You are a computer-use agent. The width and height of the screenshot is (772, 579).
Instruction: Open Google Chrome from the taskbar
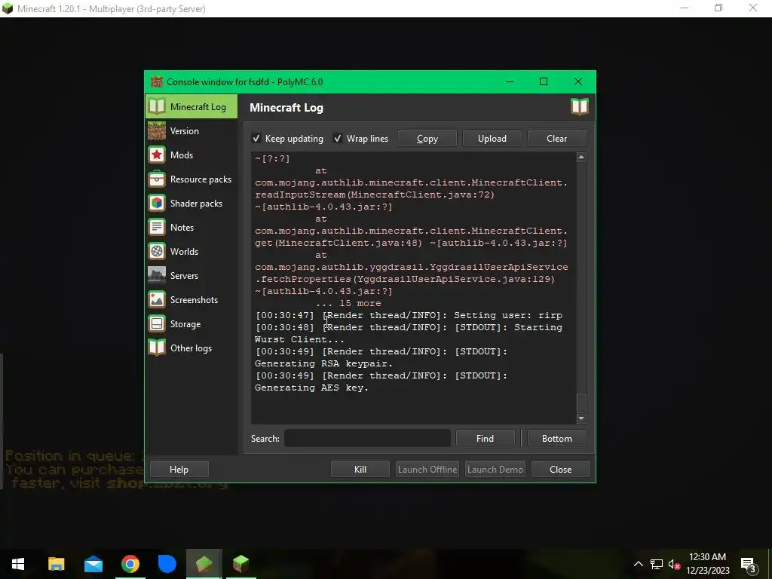pos(130,564)
